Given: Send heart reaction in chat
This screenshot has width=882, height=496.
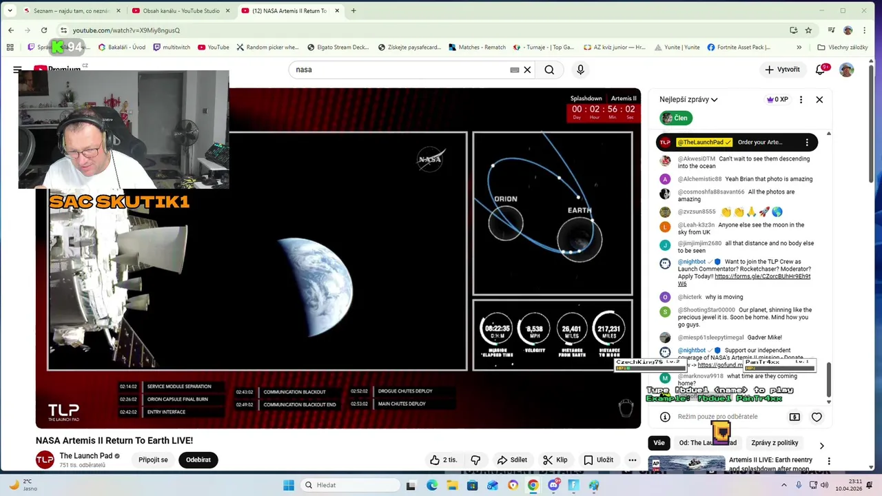Looking at the screenshot, I should point(817,417).
